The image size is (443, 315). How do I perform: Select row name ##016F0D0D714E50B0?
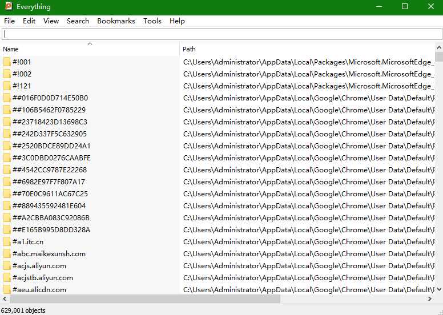pos(50,98)
